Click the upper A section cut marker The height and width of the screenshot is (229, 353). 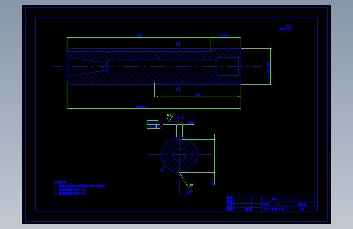tap(177, 44)
